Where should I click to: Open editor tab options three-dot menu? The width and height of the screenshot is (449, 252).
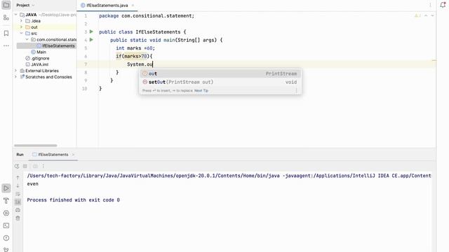tap(430, 5)
